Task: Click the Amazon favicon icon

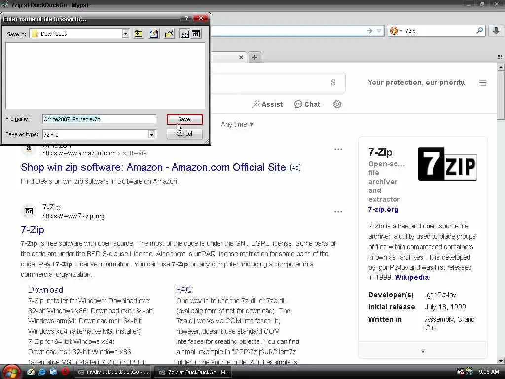Action: [x=29, y=149]
